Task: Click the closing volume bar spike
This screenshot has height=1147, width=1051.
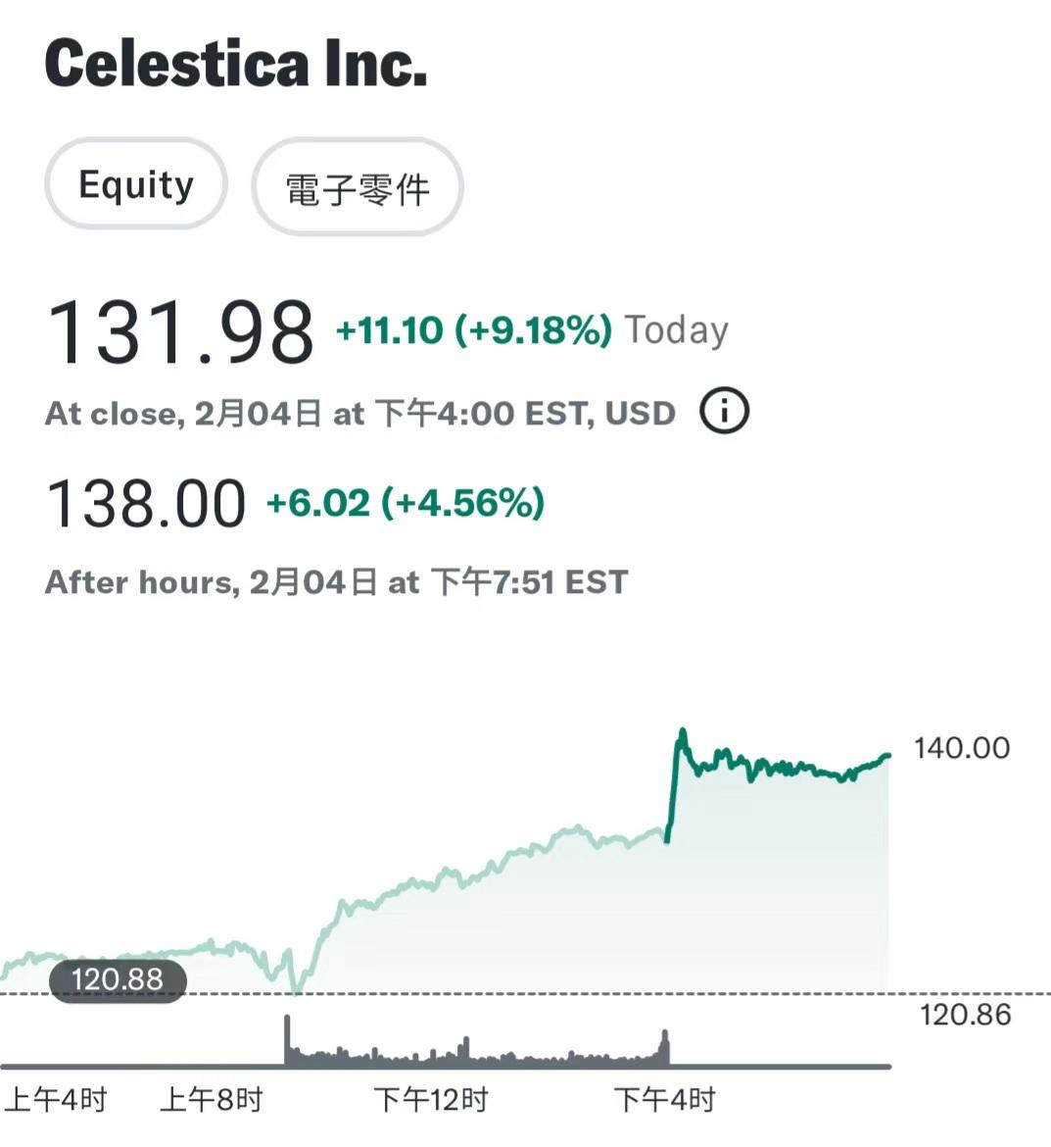Action: tap(665, 1046)
